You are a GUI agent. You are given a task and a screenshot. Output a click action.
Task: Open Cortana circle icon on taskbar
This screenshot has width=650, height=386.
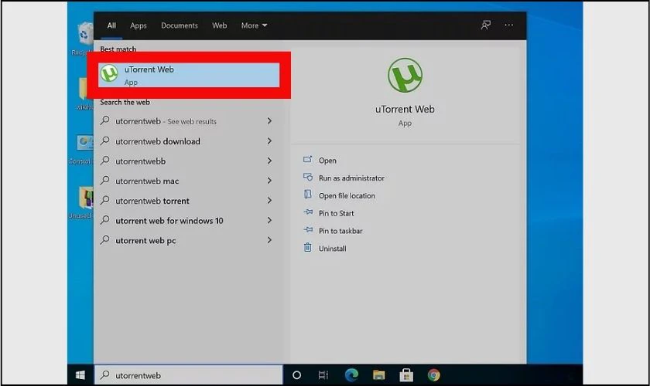pyautogui.click(x=297, y=375)
